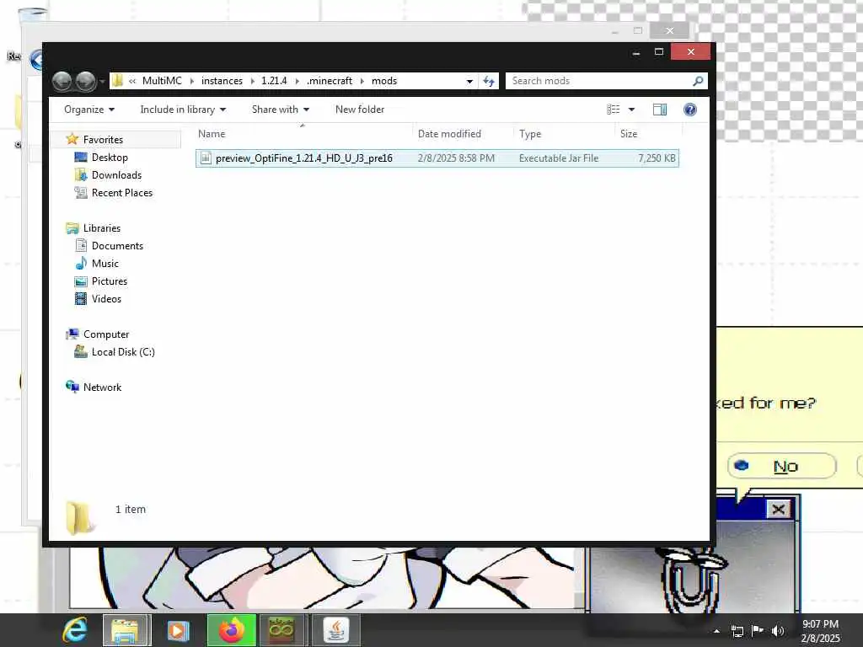This screenshot has width=863, height=647.
Task: Select Libraries in the navigation pane
Action: (102, 227)
